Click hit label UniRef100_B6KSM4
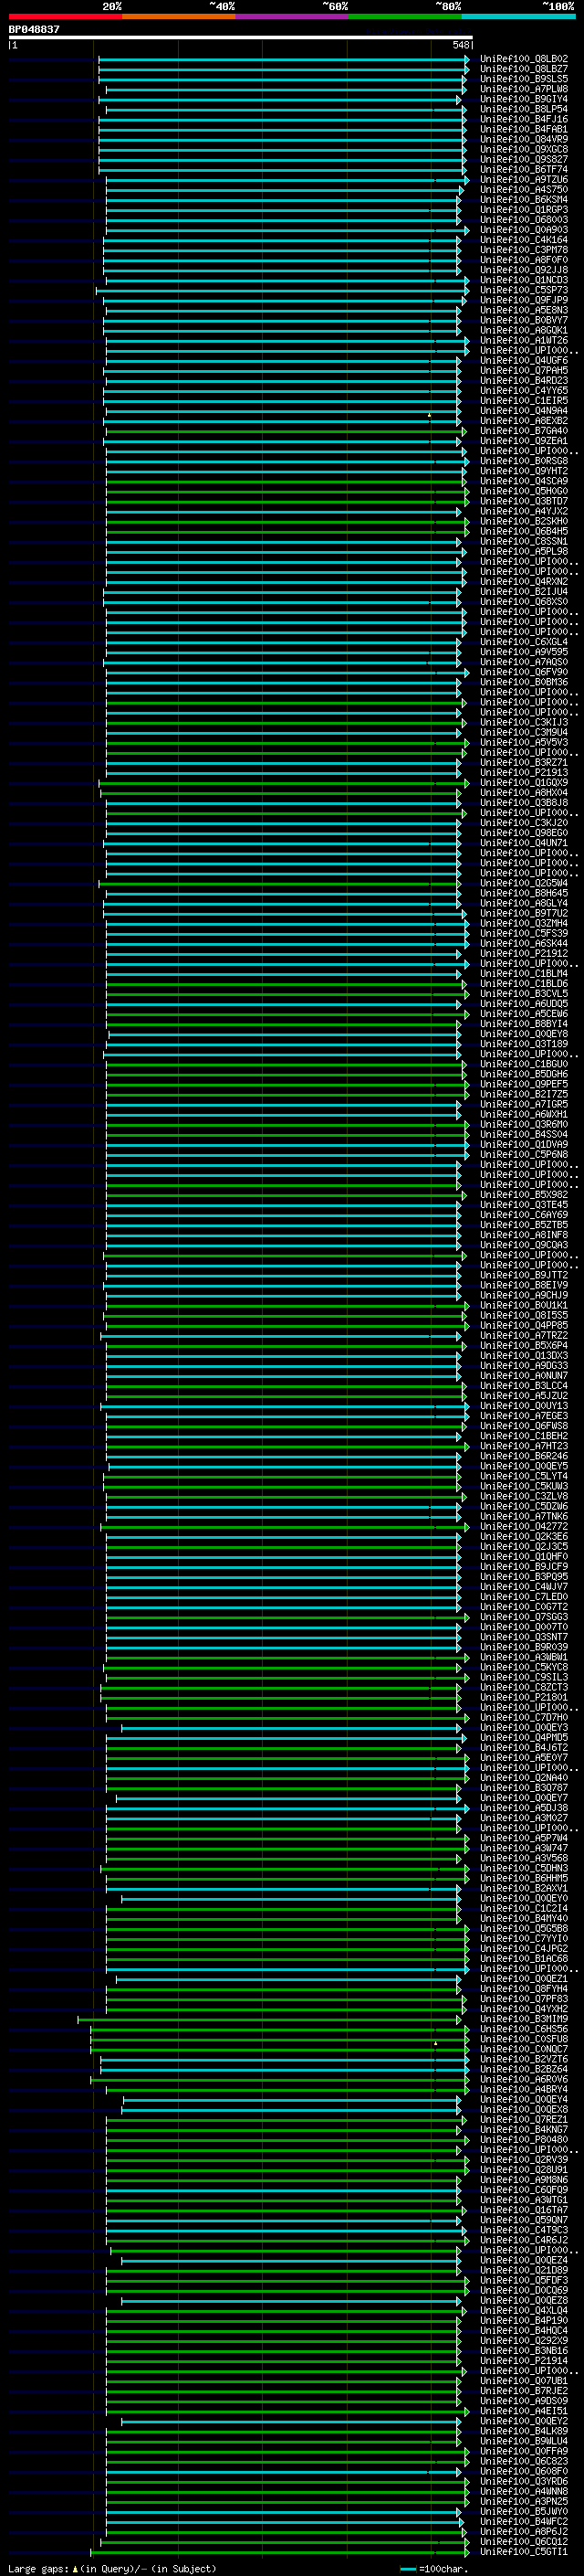The width and height of the screenshot is (584, 2576). (x=524, y=200)
